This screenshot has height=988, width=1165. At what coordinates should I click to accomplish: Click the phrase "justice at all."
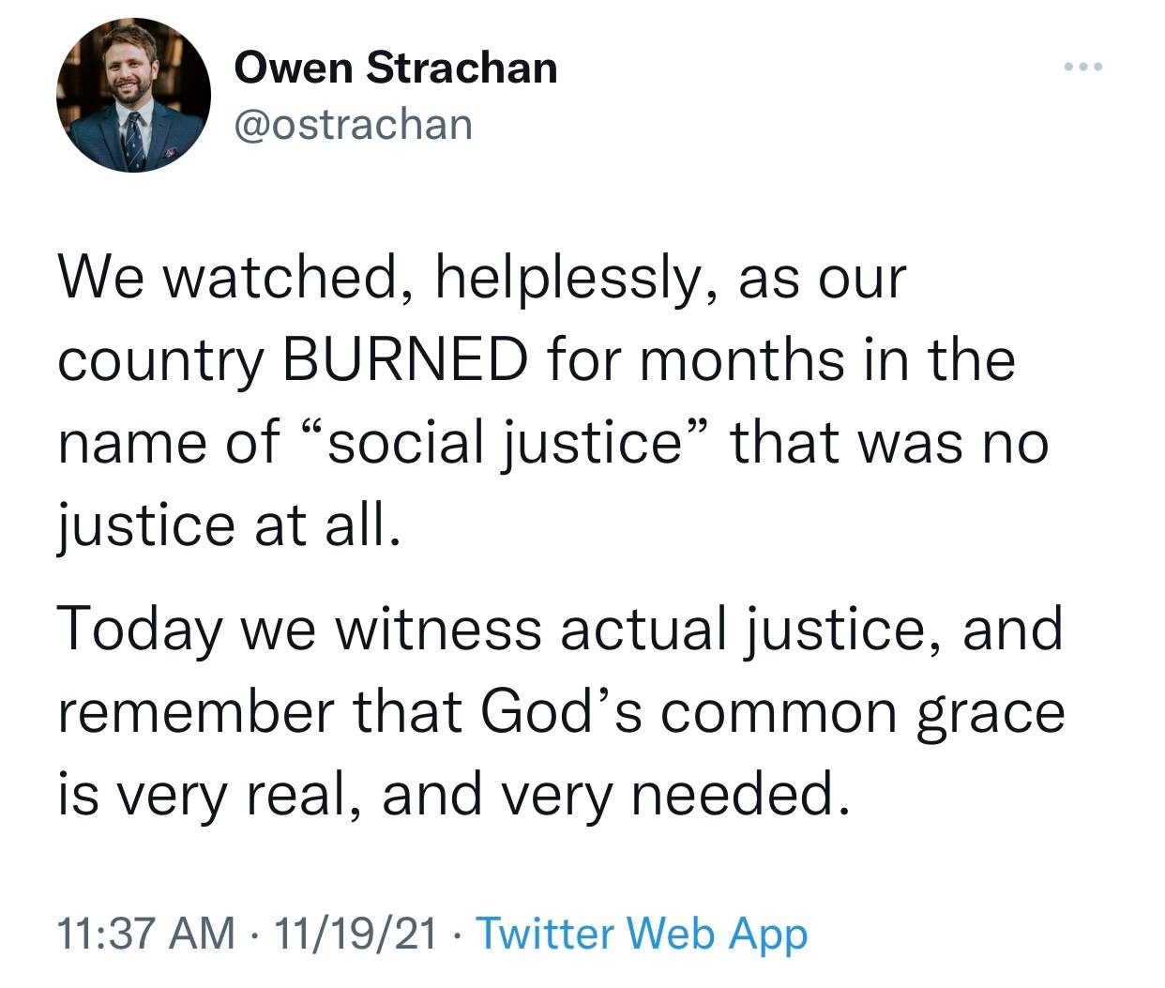click(229, 524)
